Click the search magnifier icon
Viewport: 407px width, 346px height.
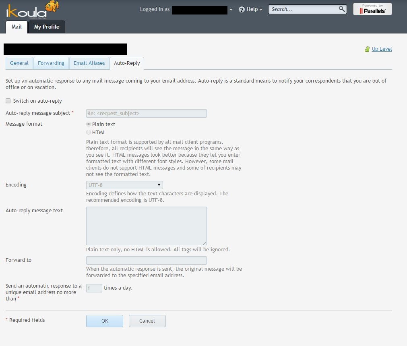342,9
